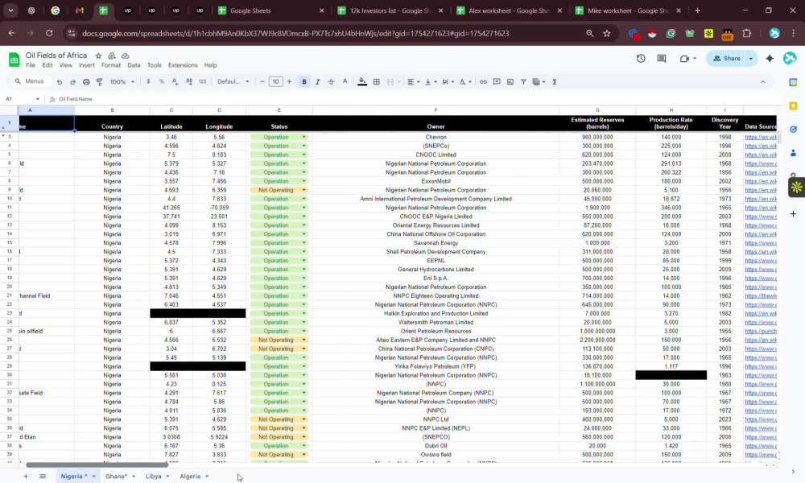
Task: Click the move to folder icon
Action: [111, 56]
